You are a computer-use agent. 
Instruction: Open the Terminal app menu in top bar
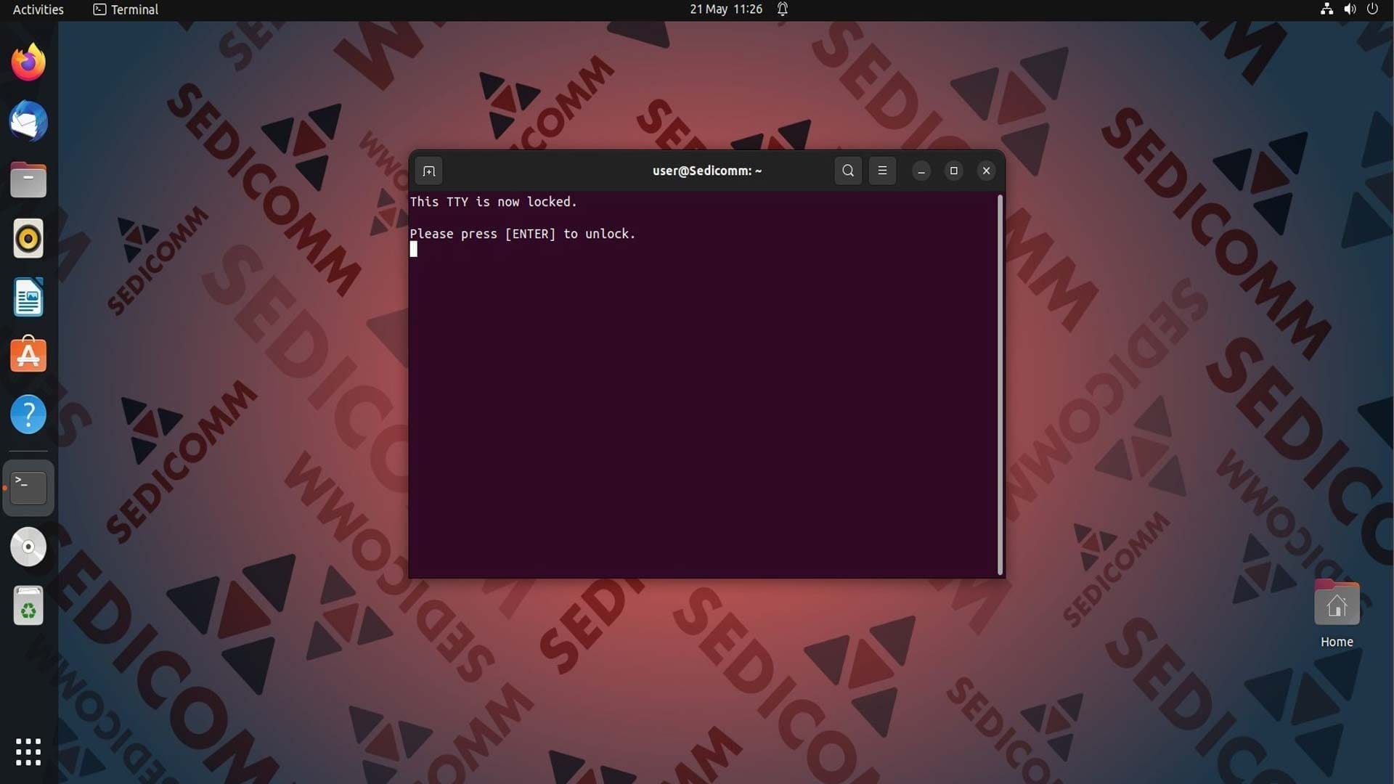126,9
